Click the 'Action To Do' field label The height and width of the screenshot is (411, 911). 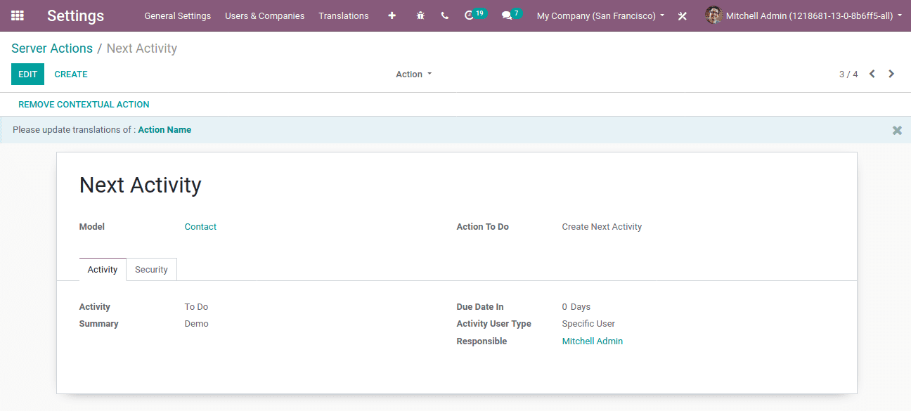pyautogui.click(x=483, y=227)
